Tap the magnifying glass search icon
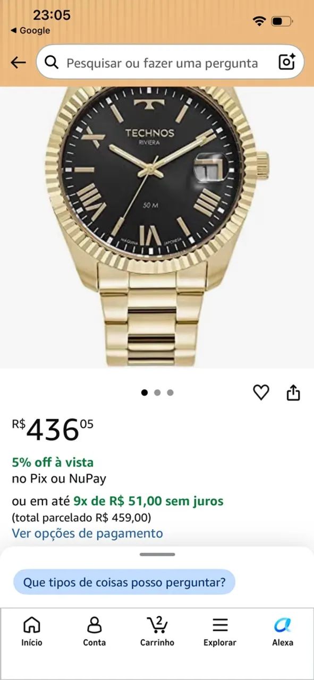Viewport: 314px width, 680px height. point(52,63)
